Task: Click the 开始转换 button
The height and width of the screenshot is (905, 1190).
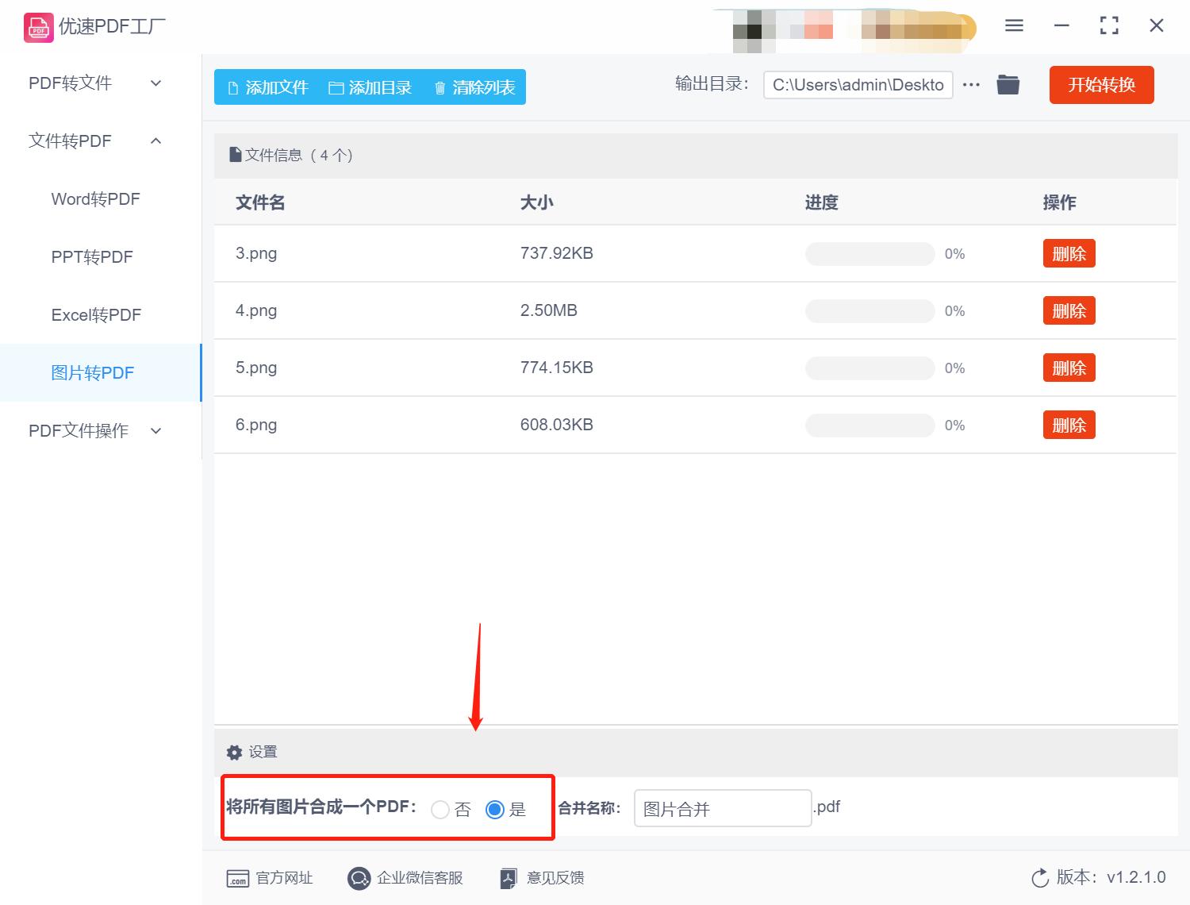Action: point(1101,85)
